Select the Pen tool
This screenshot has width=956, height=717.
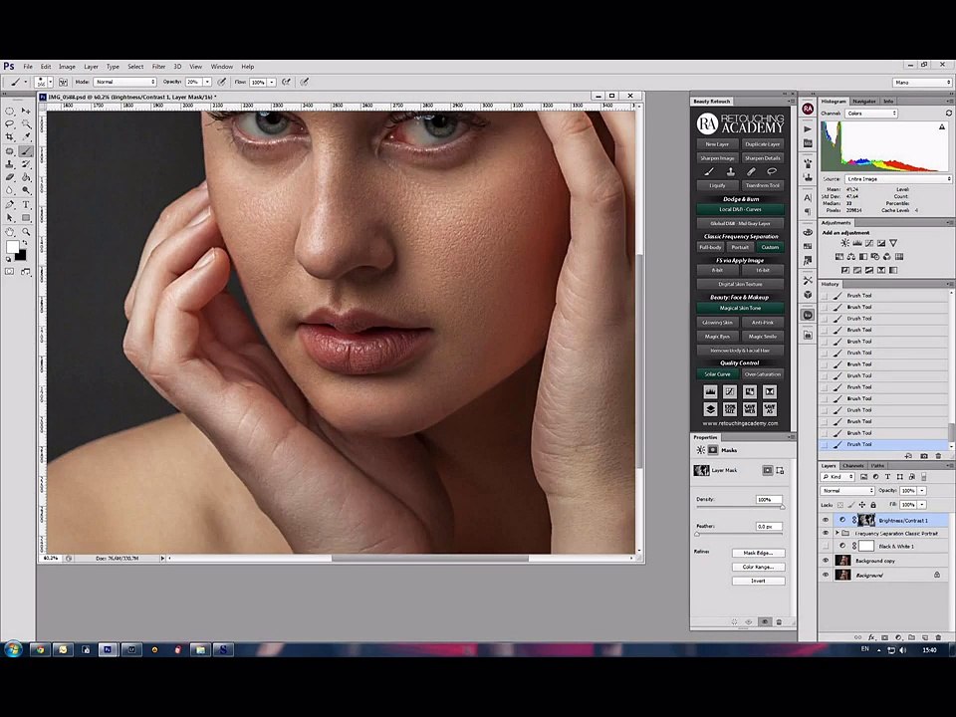[10, 205]
